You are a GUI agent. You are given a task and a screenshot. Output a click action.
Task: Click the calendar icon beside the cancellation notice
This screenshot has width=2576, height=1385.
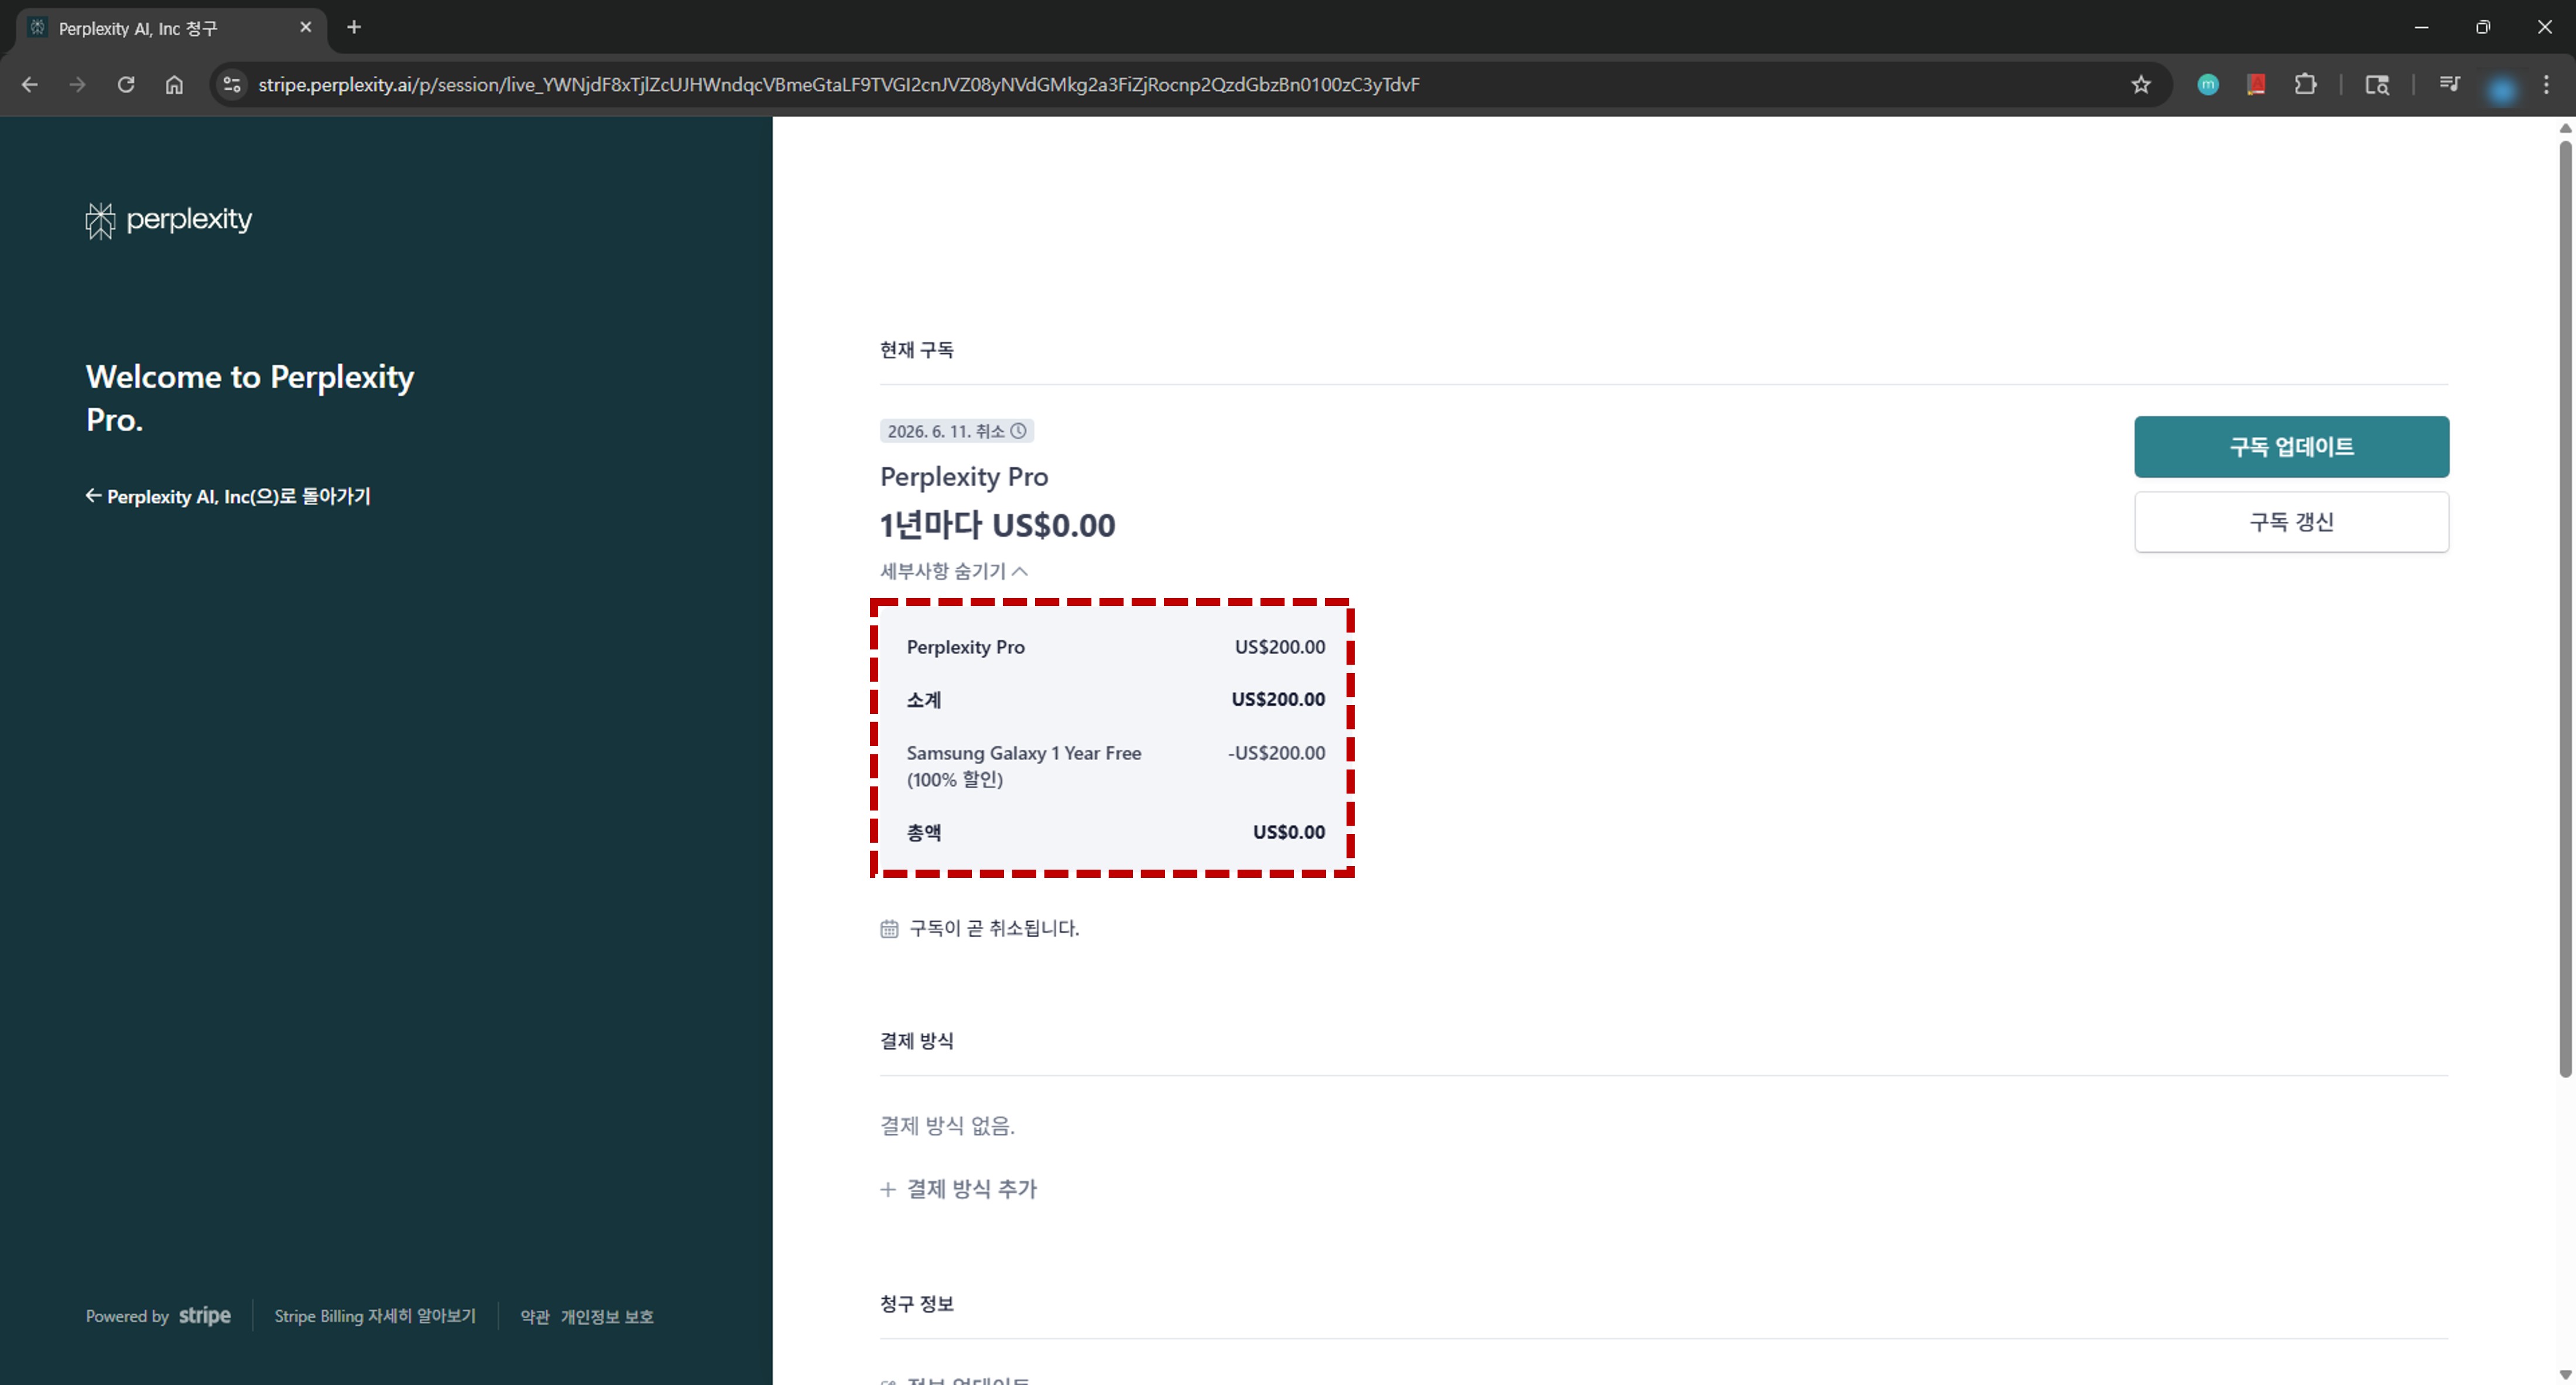point(889,928)
